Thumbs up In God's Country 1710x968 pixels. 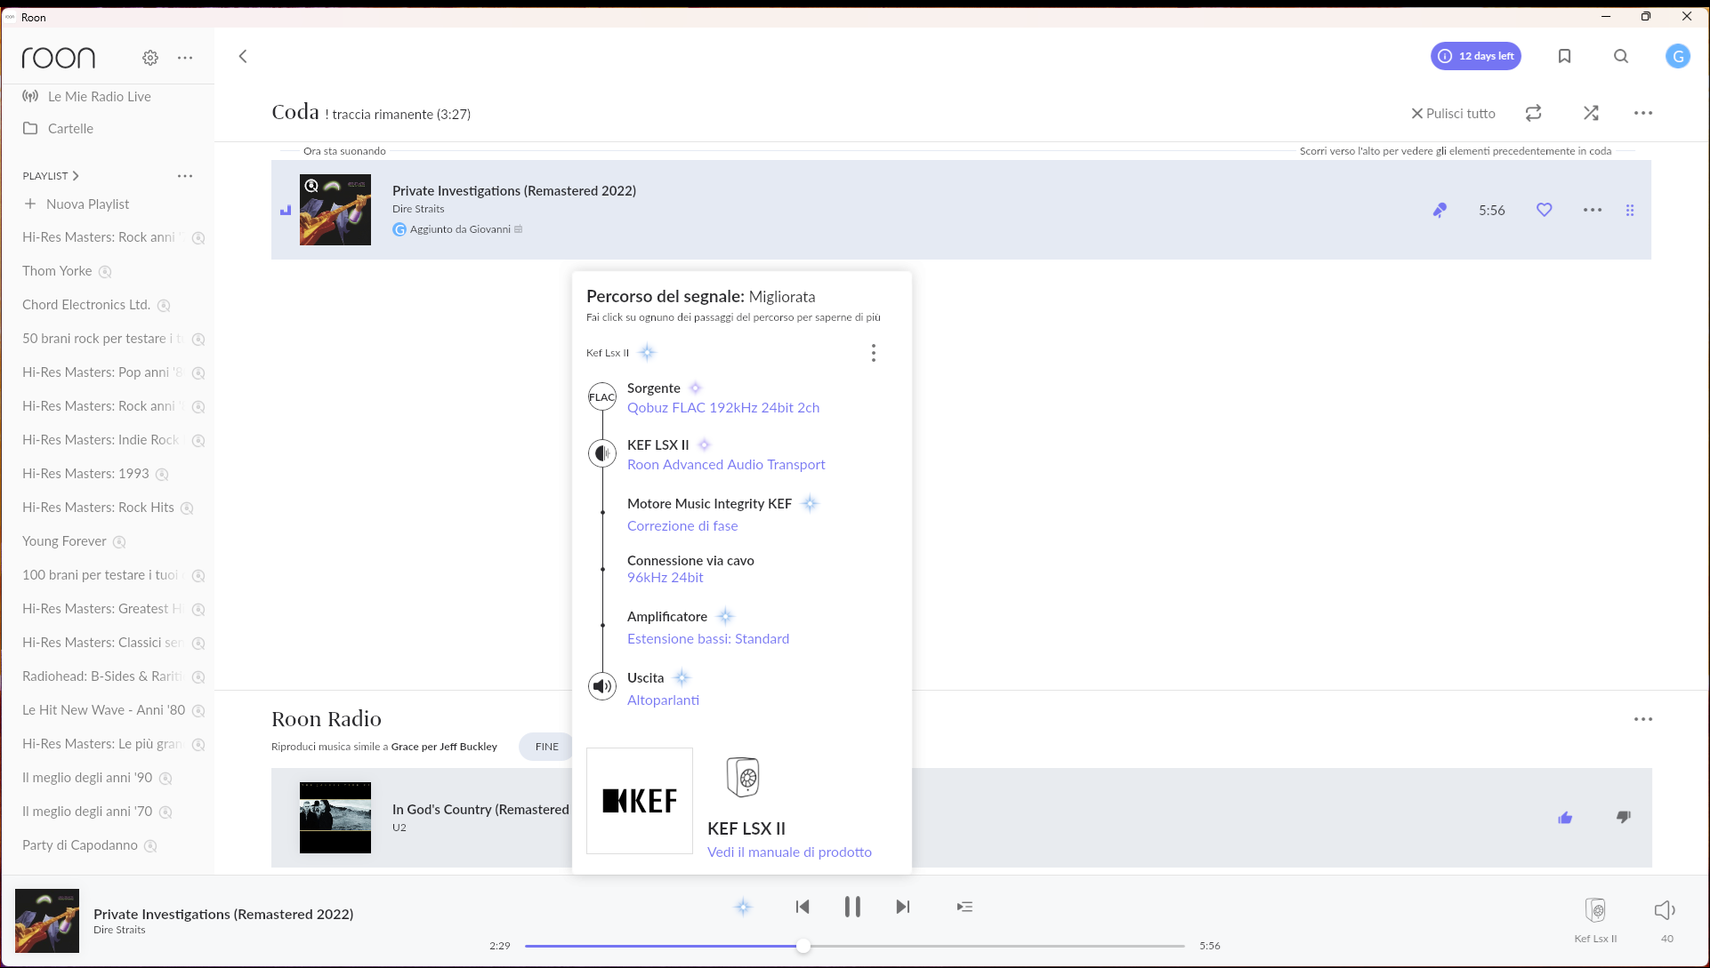(x=1565, y=817)
